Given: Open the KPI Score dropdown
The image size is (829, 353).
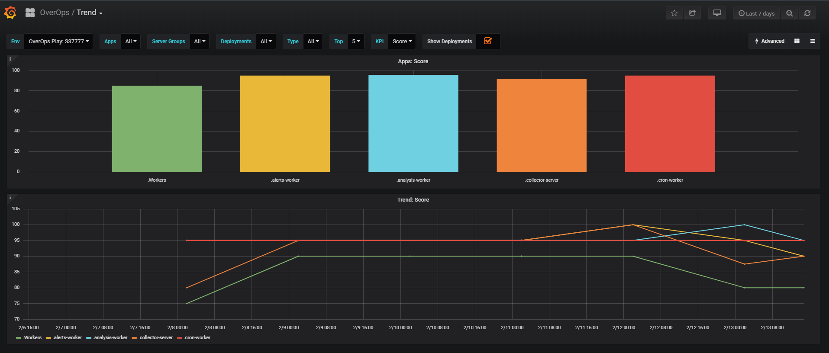Looking at the screenshot, I should pos(402,42).
